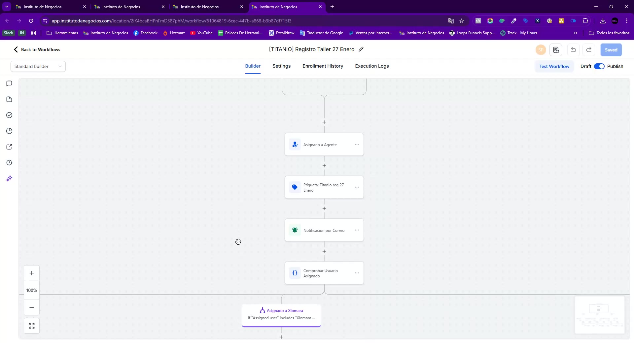Expand the Standard Builder dropdown

pyautogui.click(x=38, y=66)
